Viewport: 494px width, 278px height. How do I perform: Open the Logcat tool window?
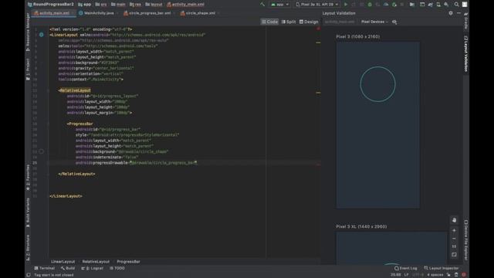[93, 268]
